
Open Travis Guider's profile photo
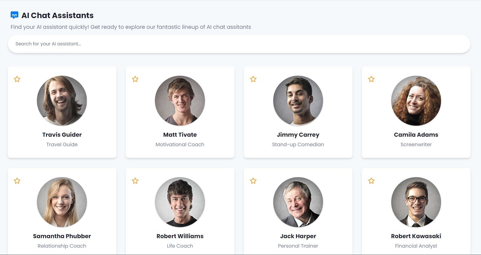[62, 101]
